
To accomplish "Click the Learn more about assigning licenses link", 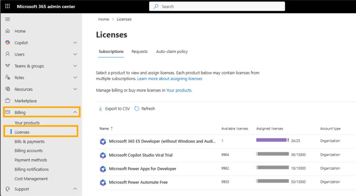I will pyautogui.click(x=170, y=79).
